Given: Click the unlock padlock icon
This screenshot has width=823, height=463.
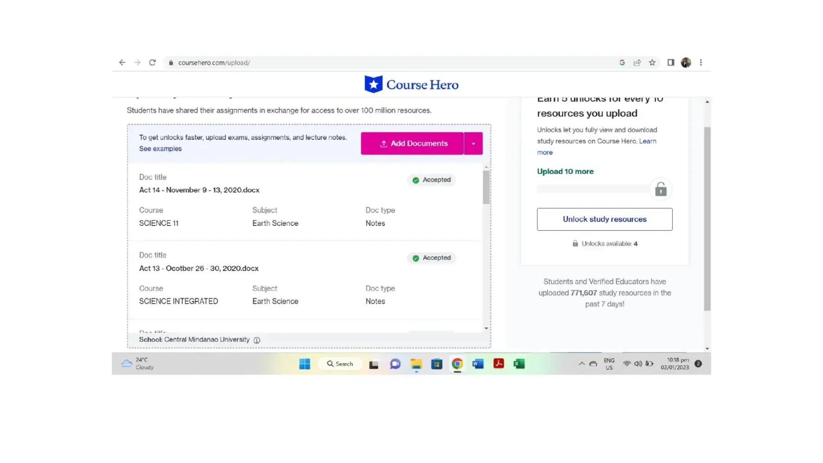Looking at the screenshot, I should (661, 189).
